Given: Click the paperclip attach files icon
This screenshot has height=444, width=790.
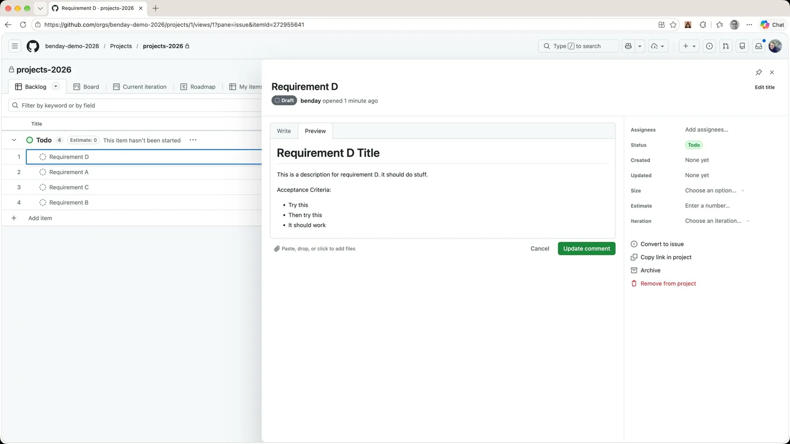Looking at the screenshot, I should tap(277, 249).
